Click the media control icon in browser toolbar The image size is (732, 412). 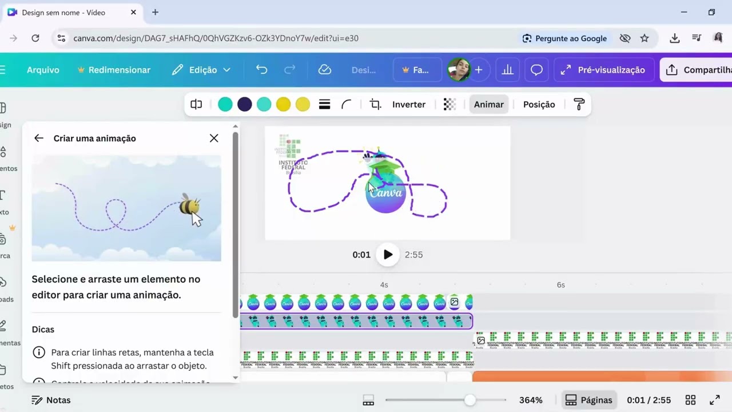point(697,38)
